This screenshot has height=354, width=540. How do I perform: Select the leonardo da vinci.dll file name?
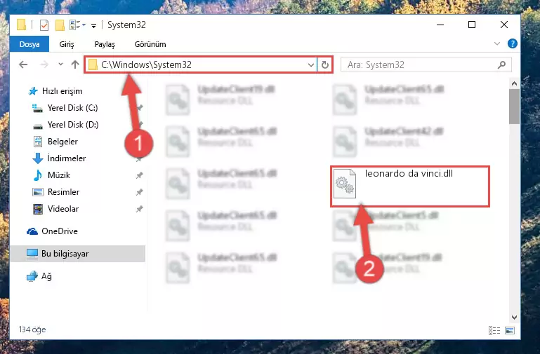(409, 174)
